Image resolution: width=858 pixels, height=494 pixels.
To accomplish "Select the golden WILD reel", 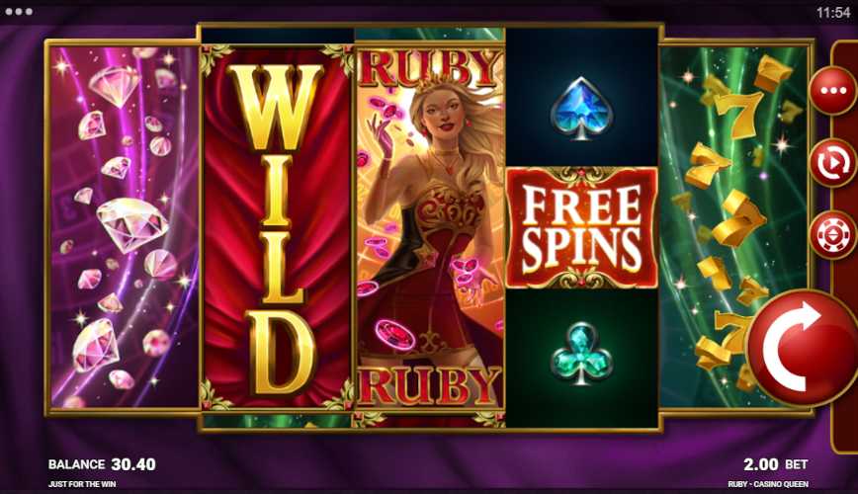I will tap(277, 227).
